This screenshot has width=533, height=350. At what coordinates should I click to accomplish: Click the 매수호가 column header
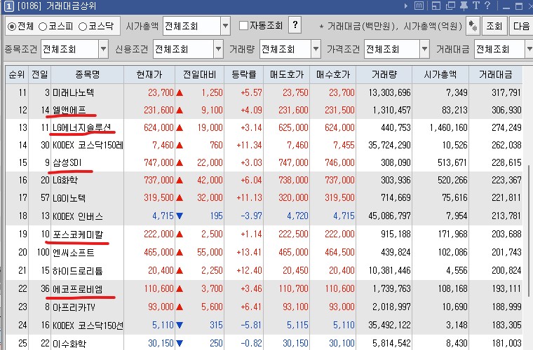[333, 74]
